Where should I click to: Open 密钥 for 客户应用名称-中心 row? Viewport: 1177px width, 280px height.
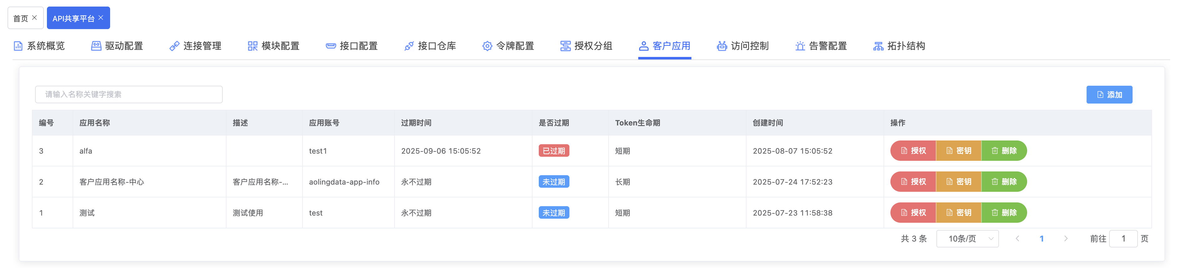959,182
